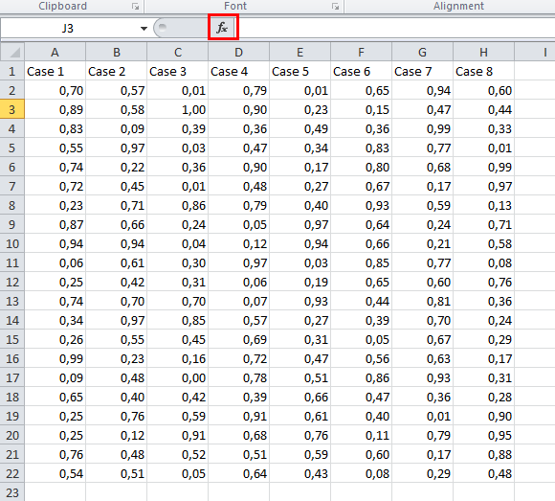Select column G header
Image resolution: width=555 pixels, height=501 pixels.
click(423, 52)
